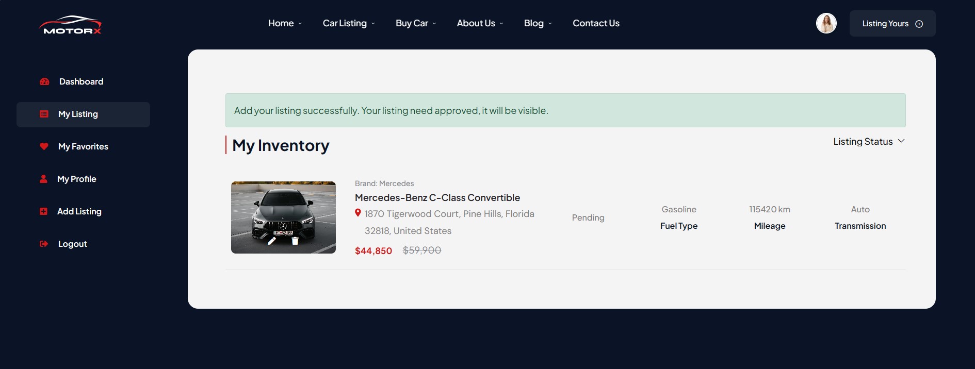Expand the Blog navigation menu

click(538, 23)
